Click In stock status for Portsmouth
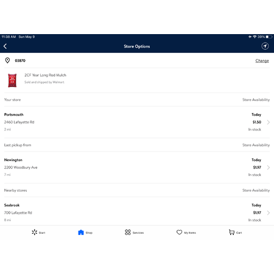274x274 pixels. coord(255,130)
